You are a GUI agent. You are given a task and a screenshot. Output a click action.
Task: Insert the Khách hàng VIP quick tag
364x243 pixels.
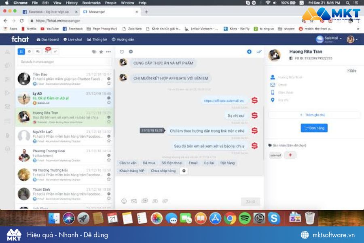pyautogui.click(x=132, y=171)
